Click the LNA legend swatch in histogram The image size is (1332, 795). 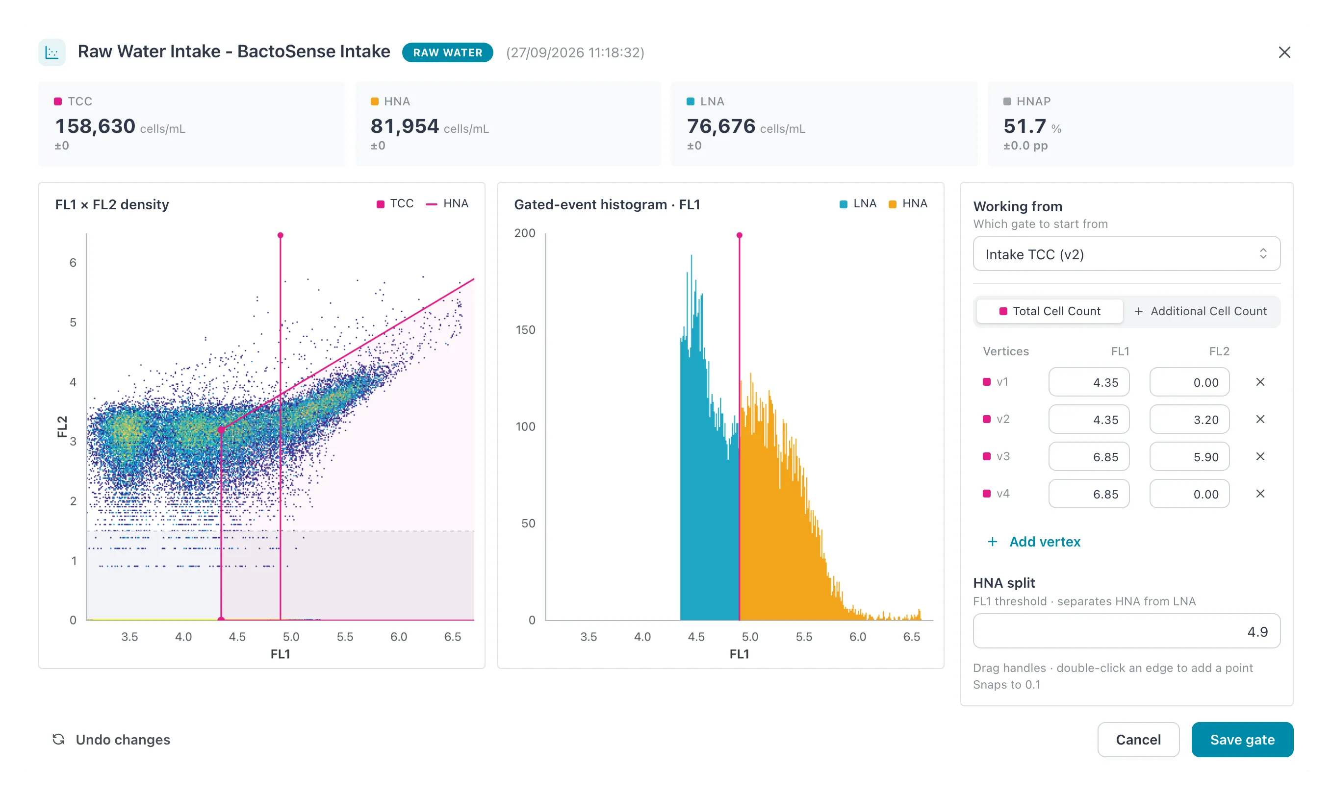click(843, 204)
